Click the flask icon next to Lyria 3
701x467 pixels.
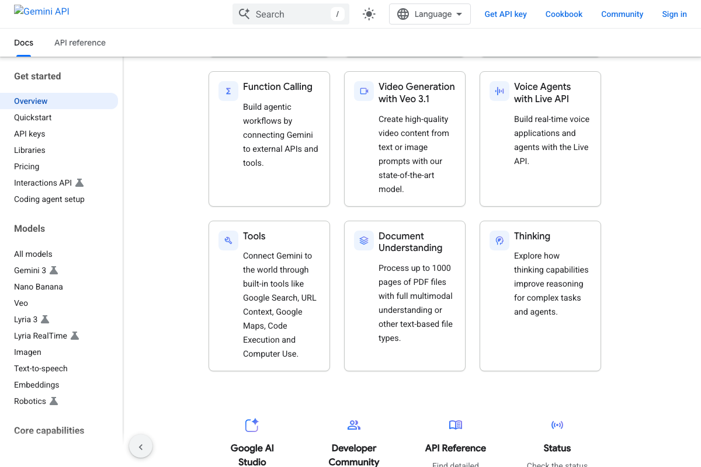click(x=45, y=319)
